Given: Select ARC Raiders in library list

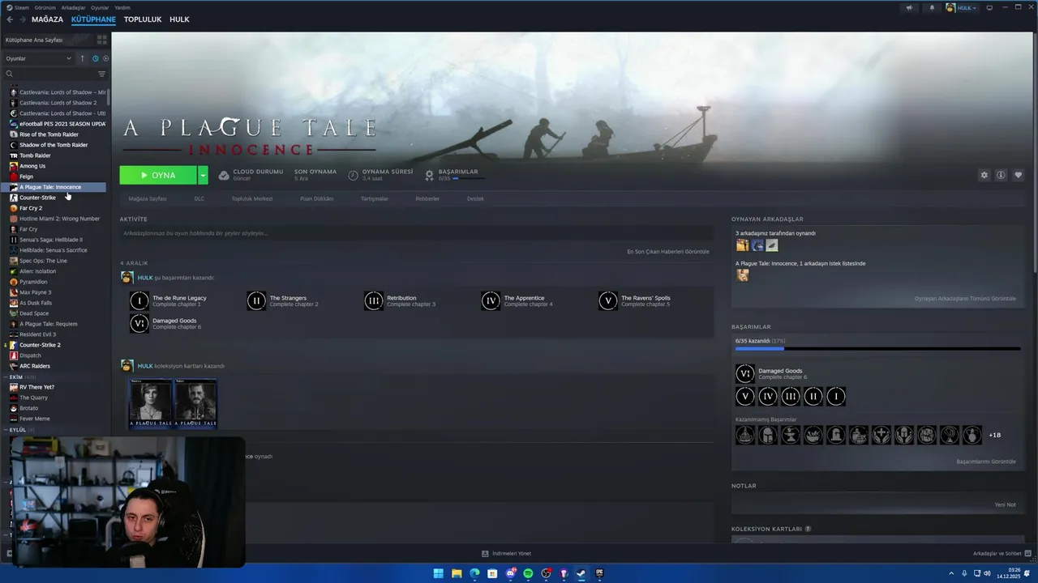Looking at the screenshot, I should [x=35, y=366].
